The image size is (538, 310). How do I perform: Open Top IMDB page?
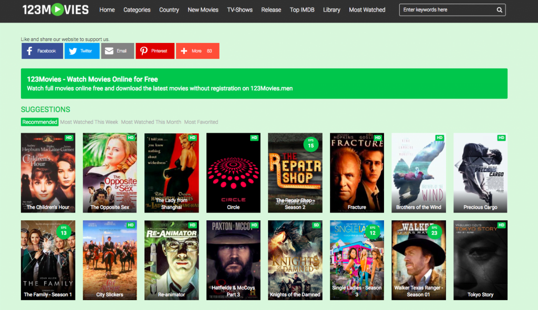tap(302, 10)
